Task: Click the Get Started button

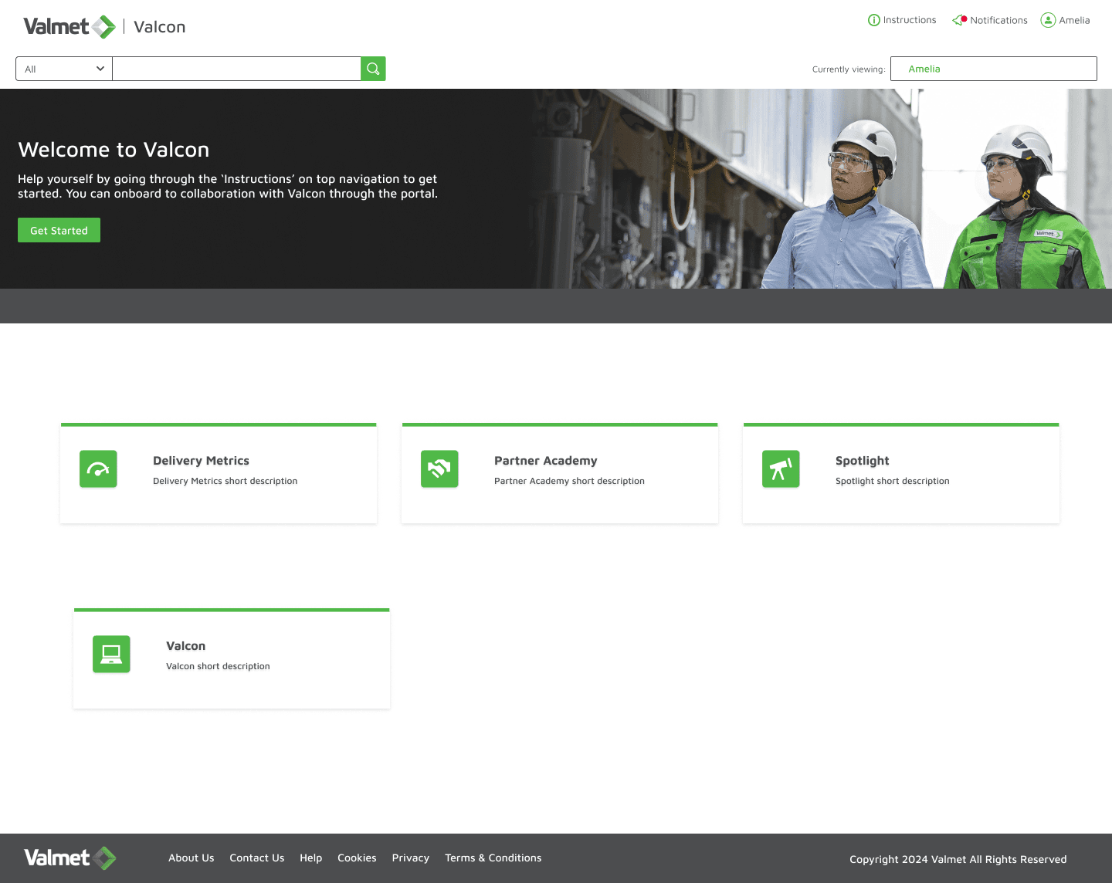Action: (x=59, y=230)
